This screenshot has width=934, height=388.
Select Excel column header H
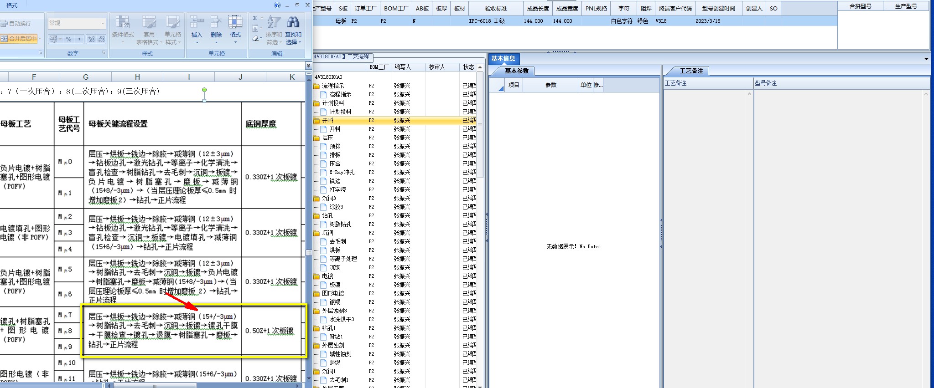tap(137, 77)
